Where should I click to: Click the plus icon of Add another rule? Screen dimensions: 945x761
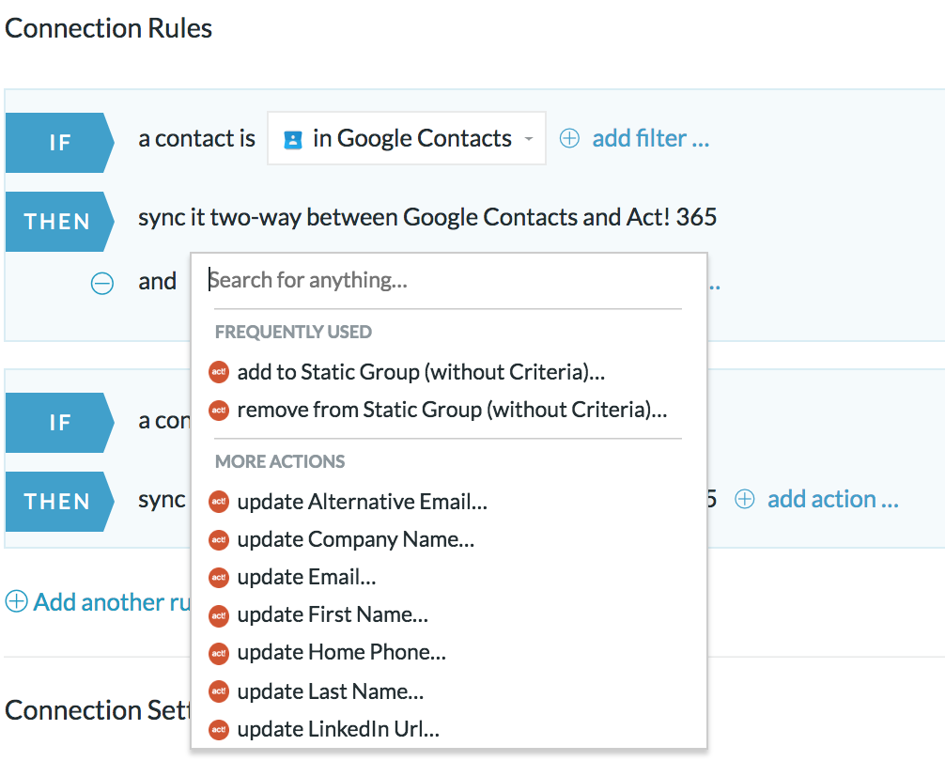[16, 601]
